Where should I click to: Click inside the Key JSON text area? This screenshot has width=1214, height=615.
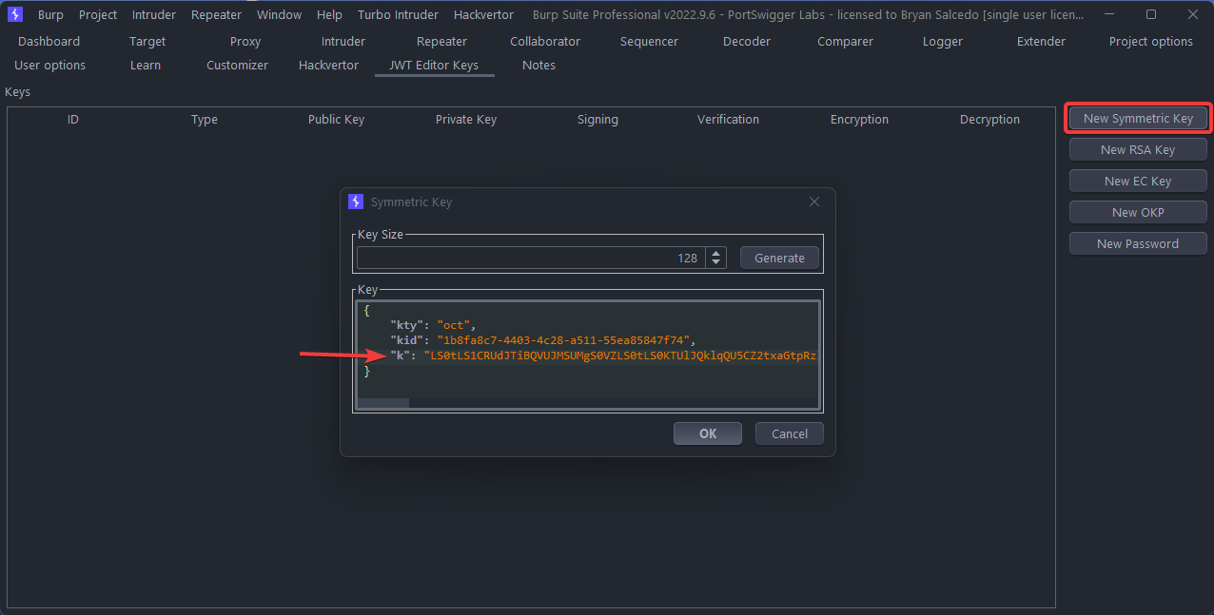pyautogui.click(x=588, y=380)
